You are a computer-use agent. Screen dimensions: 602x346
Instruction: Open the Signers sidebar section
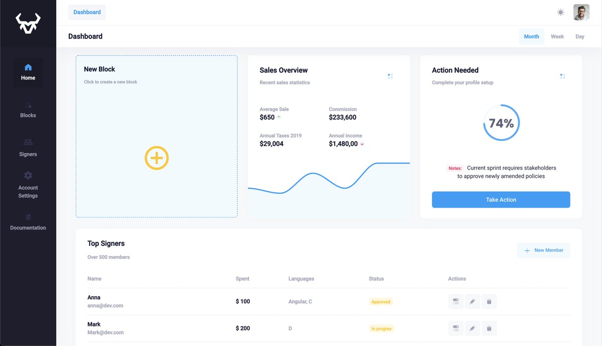coord(28,148)
